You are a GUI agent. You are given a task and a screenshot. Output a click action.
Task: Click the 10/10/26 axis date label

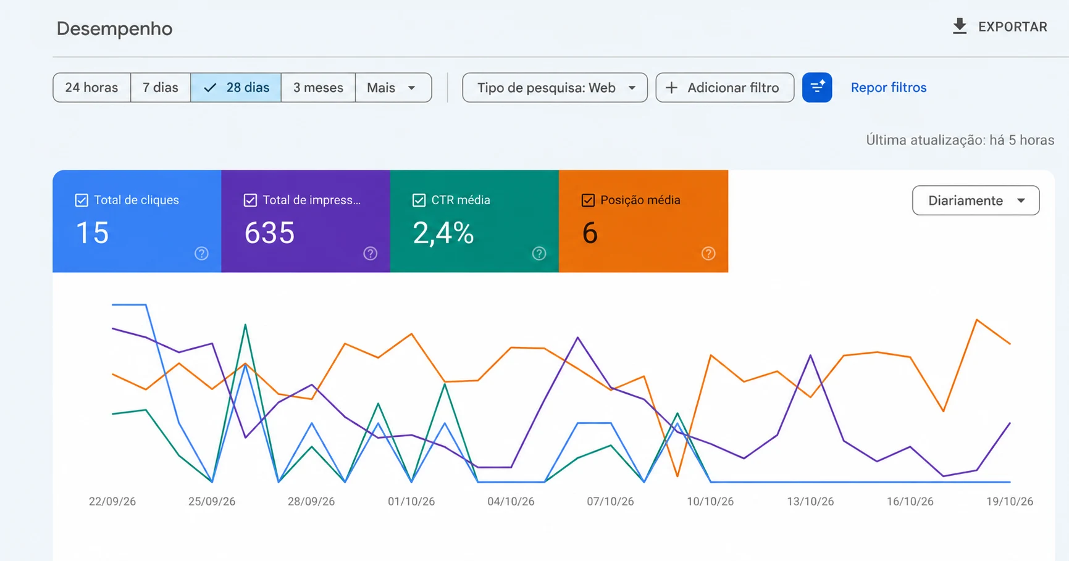click(710, 501)
